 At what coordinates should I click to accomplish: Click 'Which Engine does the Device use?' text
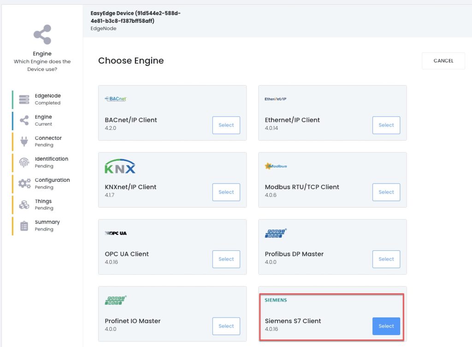42,65
